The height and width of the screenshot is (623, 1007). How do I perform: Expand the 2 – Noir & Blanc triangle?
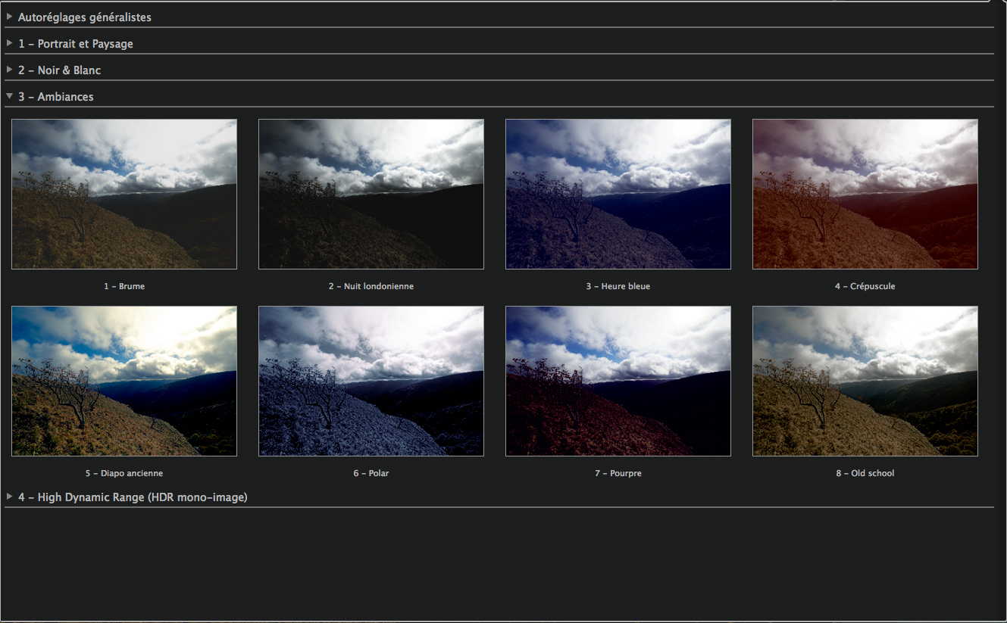(10, 70)
